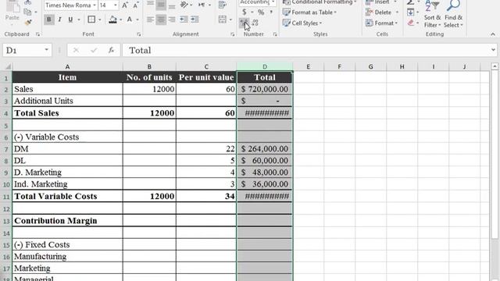The width and height of the screenshot is (500, 281).
Task: Open Alignment group dialog launcher
Action: [x=233, y=34]
